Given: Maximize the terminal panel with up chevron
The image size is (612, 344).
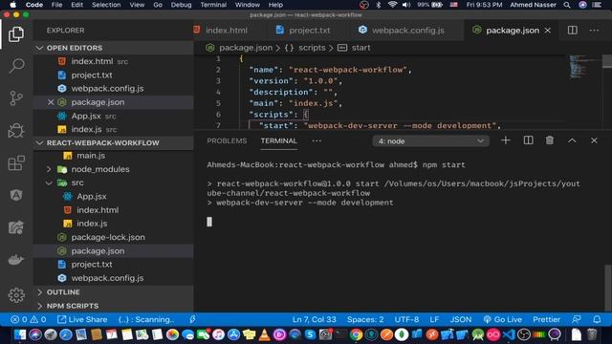Looking at the screenshot, I should pos(572,140).
